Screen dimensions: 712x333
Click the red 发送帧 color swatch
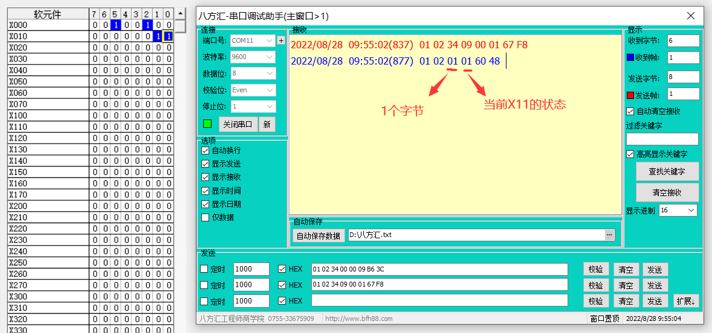pyautogui.click(x=630, y=95)
